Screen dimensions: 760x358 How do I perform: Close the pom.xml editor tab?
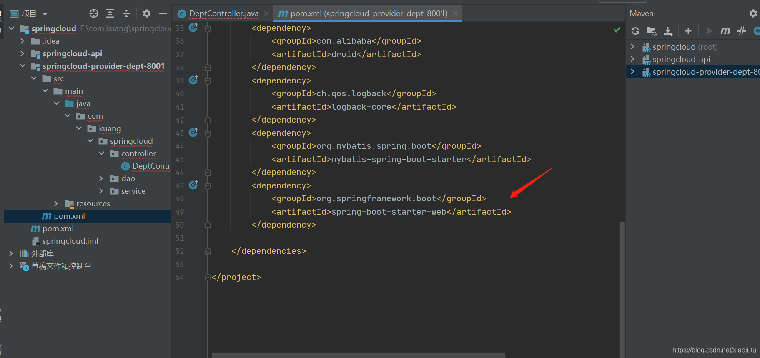point(455,13)
